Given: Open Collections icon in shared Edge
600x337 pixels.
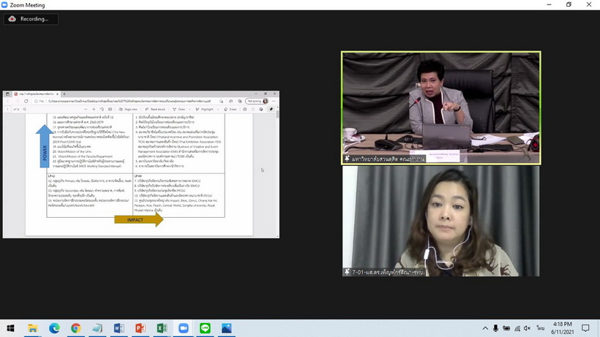Looking at the screenshot, I should (240, 102).
